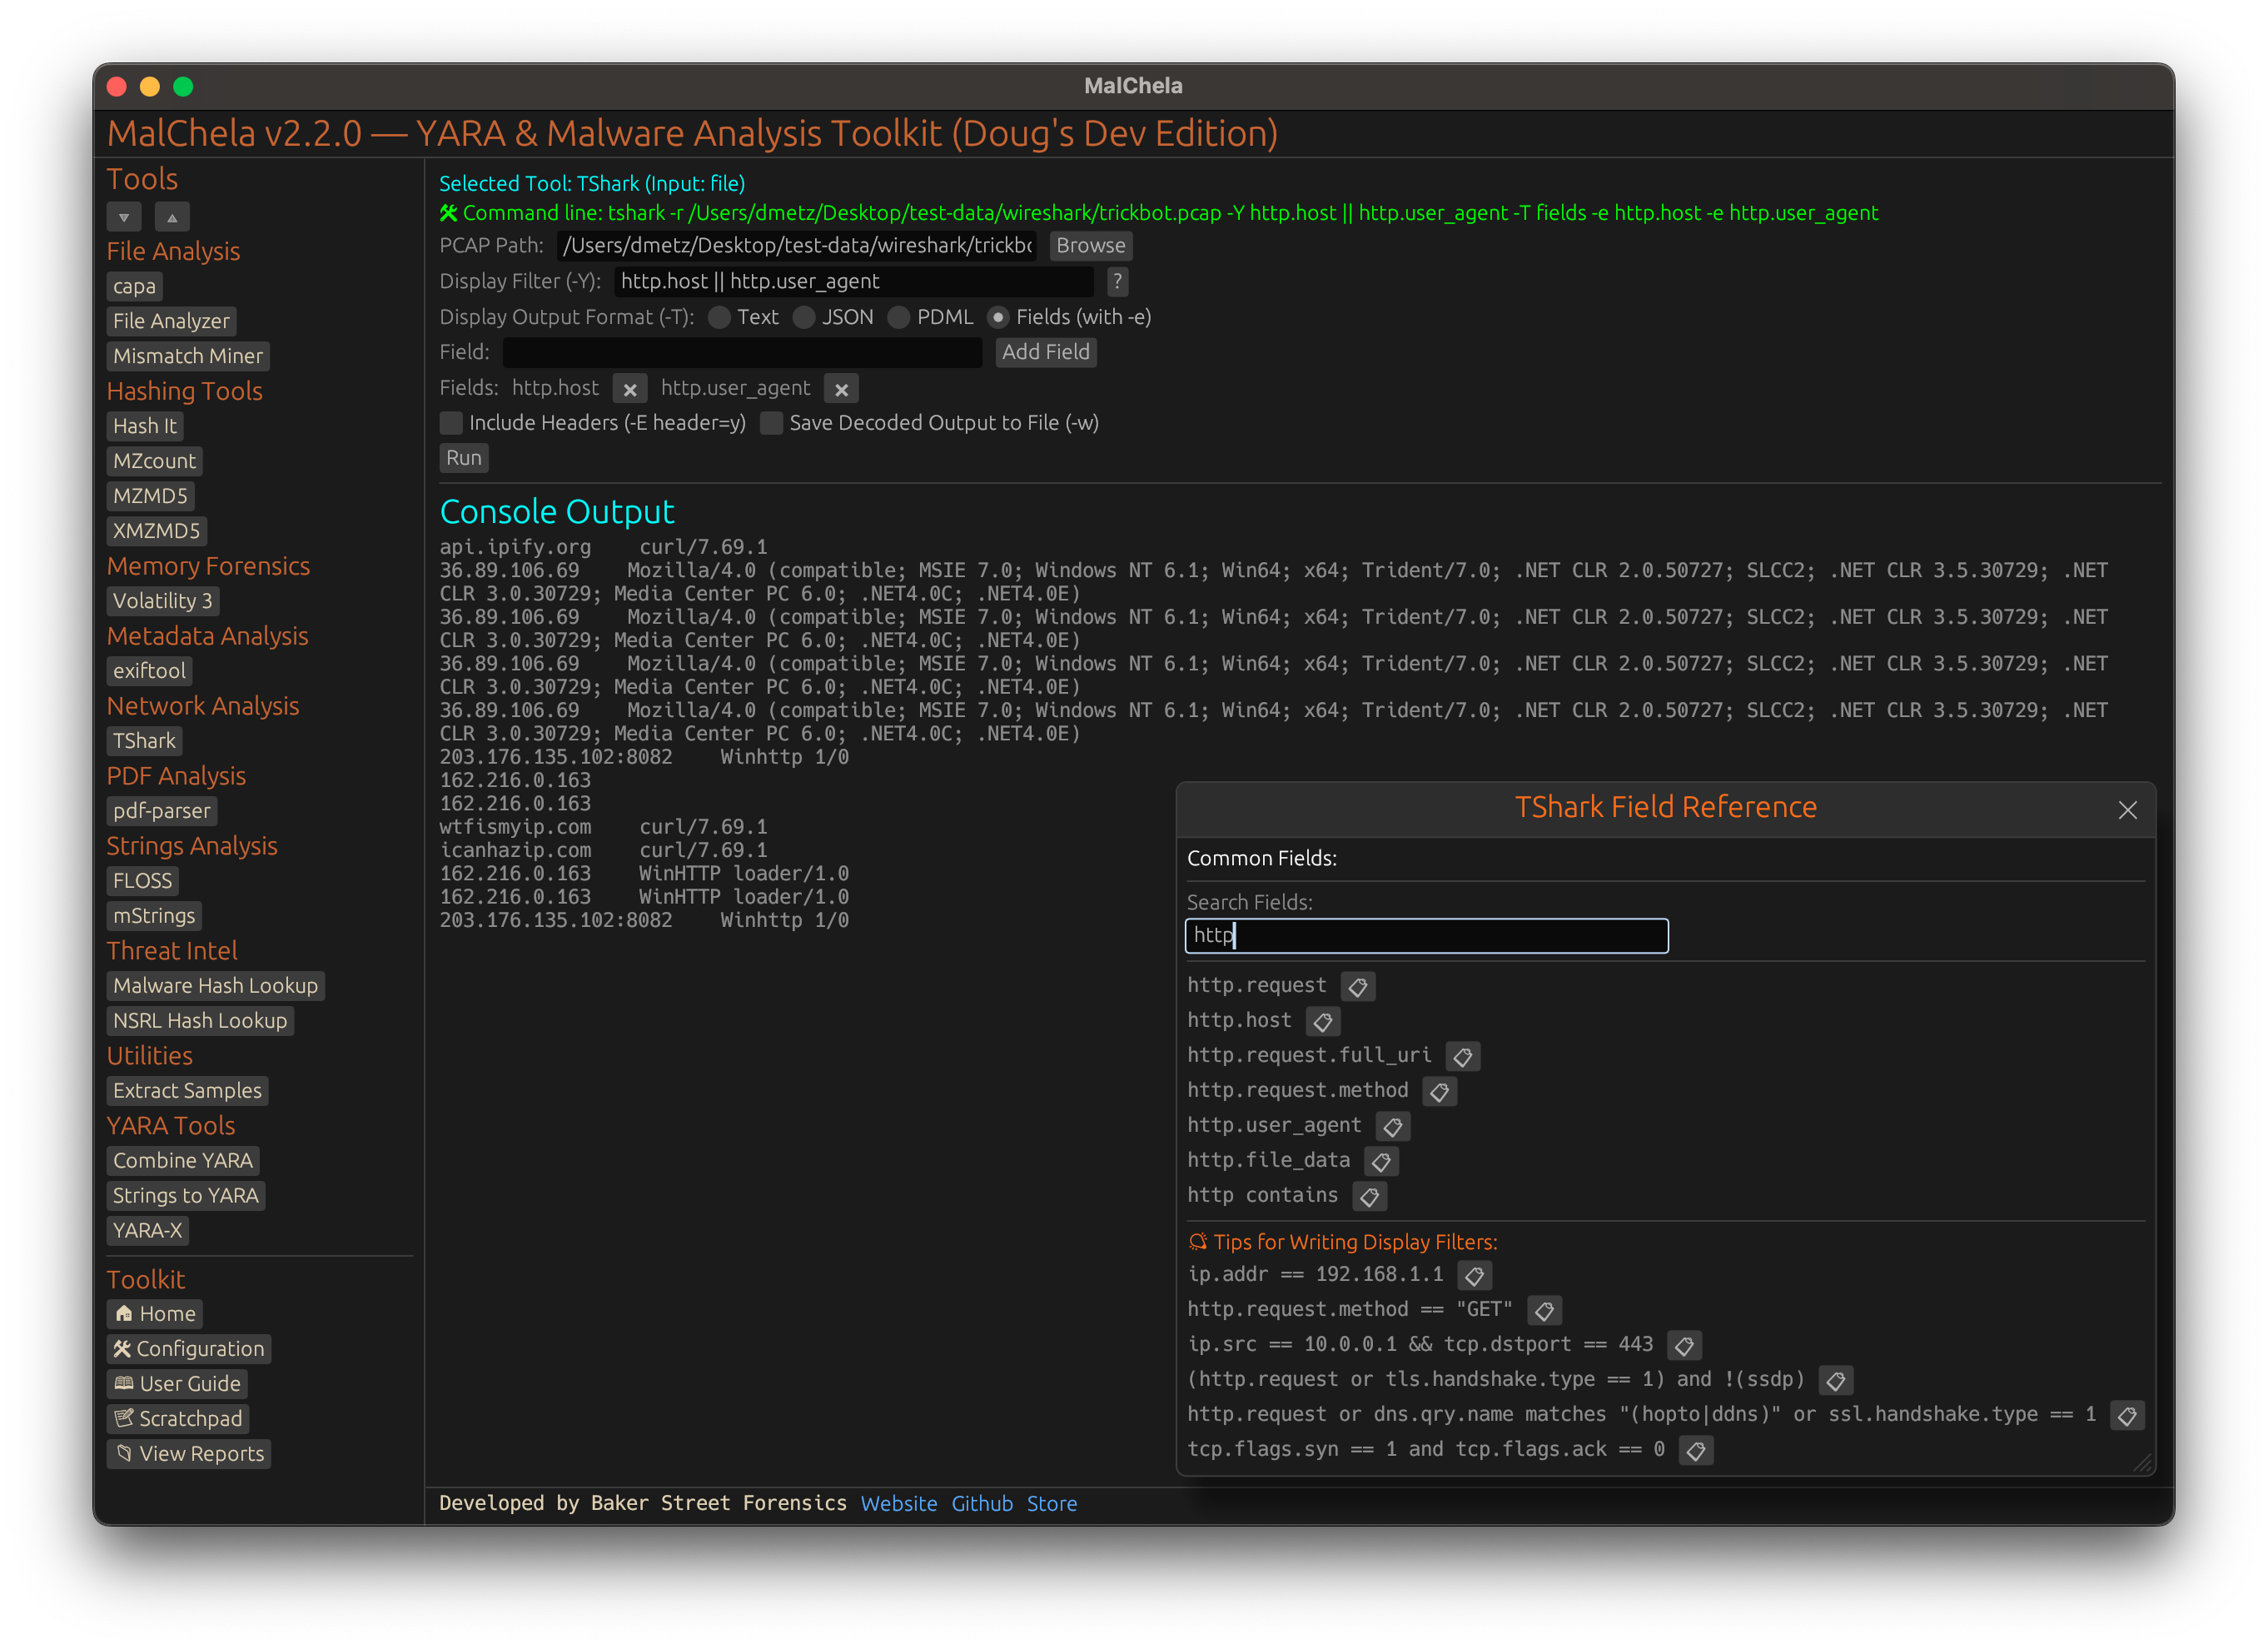Open the pdf-parser tool
This screenshot has height=1649, width=2268.
tap(162, 812)
